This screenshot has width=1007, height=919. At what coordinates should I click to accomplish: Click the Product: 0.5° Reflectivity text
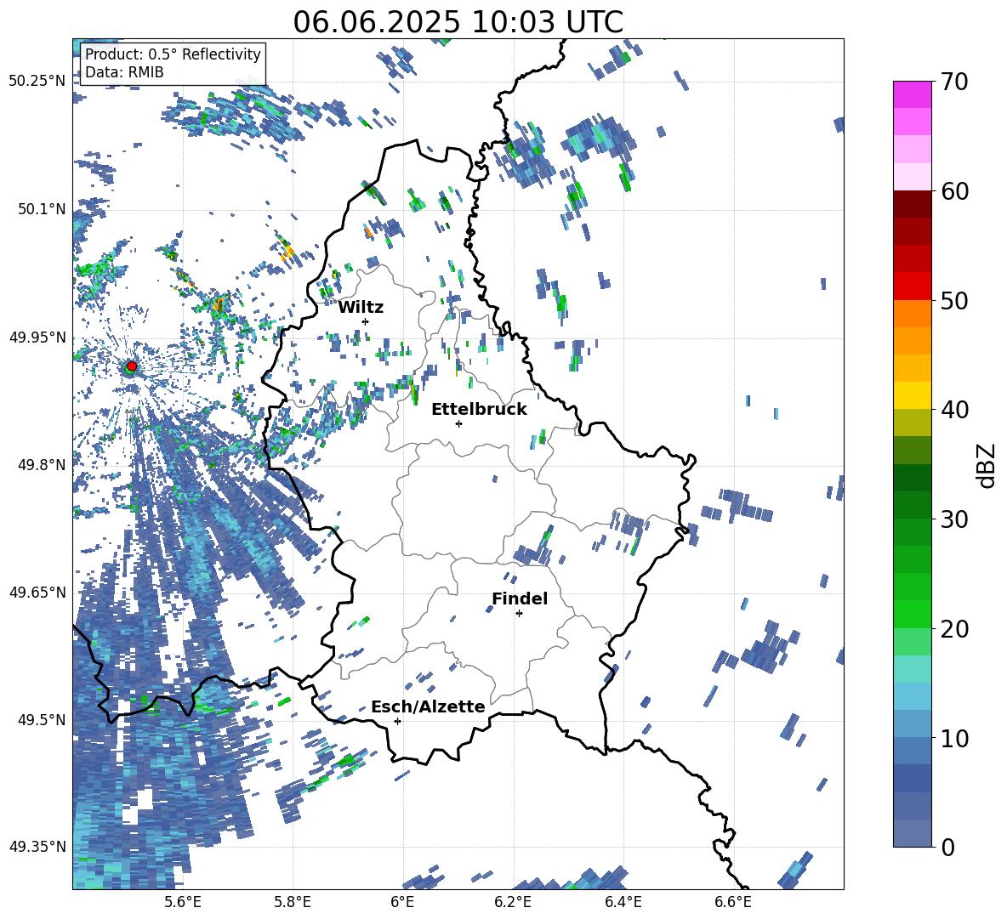173,54
